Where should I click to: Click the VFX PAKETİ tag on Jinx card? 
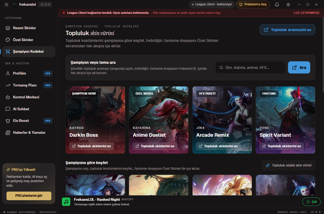pyautogui.click(x=207, y=93)
